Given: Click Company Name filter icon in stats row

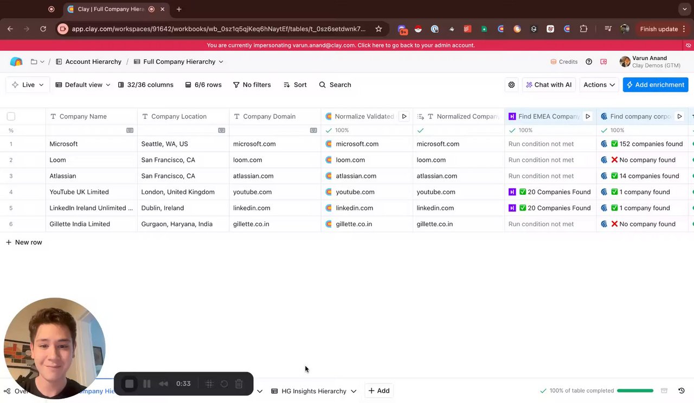Looking at the screenshot, I should click(130, 130).
